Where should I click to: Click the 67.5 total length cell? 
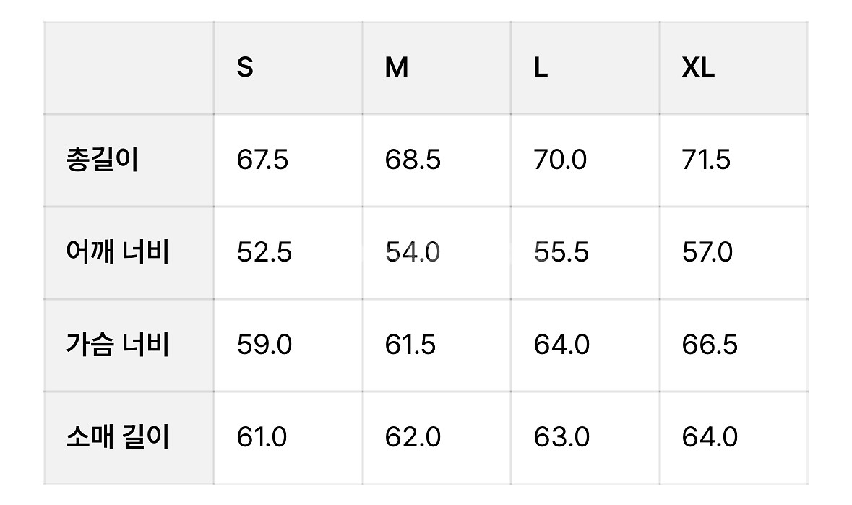point(262,160)
